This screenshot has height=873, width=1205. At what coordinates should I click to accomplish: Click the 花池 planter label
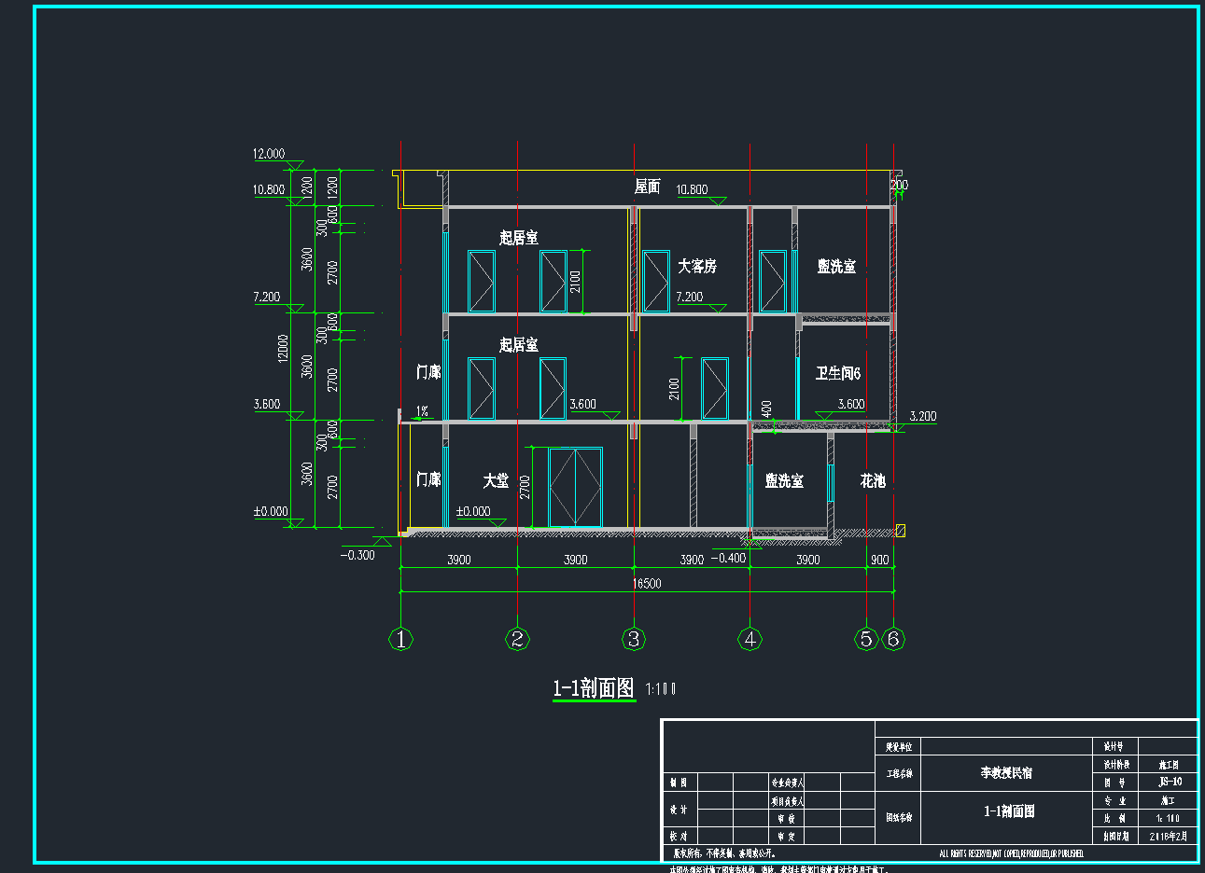[x=873, y=481]
